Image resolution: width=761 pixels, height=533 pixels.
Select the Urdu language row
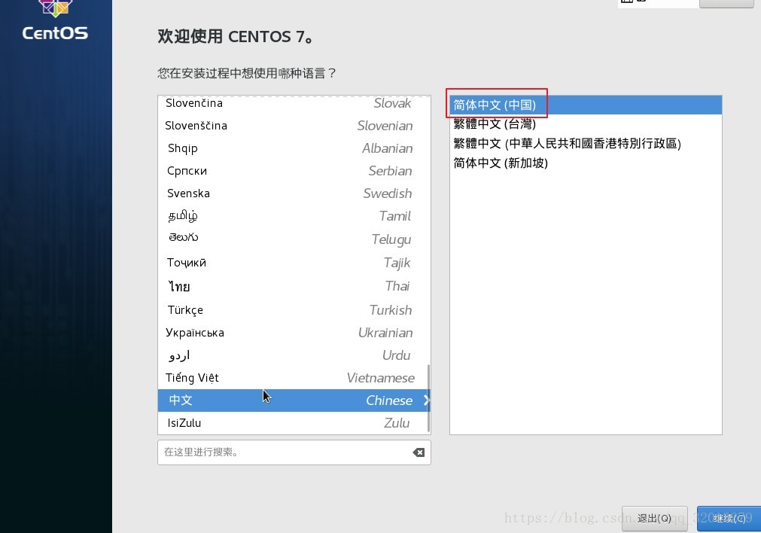coord(294,355)
